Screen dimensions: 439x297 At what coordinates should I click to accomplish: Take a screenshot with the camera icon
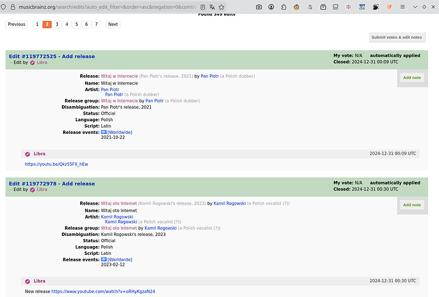pyautogui.click(x=259, y=7)
